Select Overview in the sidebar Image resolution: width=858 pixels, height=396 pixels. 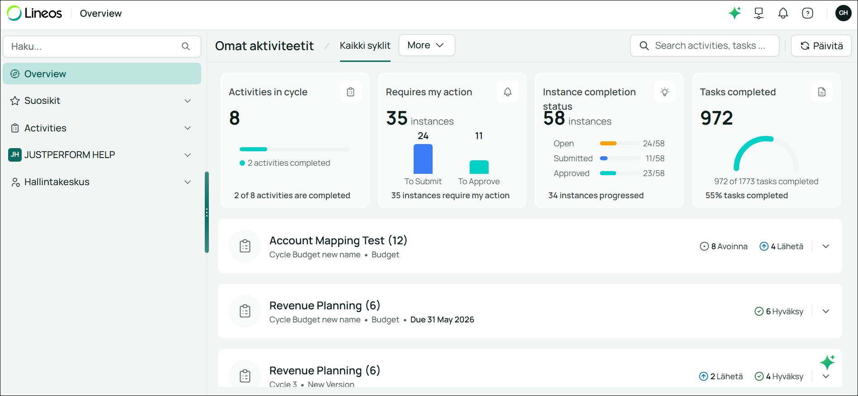pos(102,74)
